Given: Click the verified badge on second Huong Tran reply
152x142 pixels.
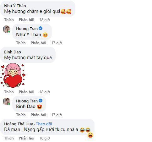Looking at the screenshot, I should click(x=41, y=101).
